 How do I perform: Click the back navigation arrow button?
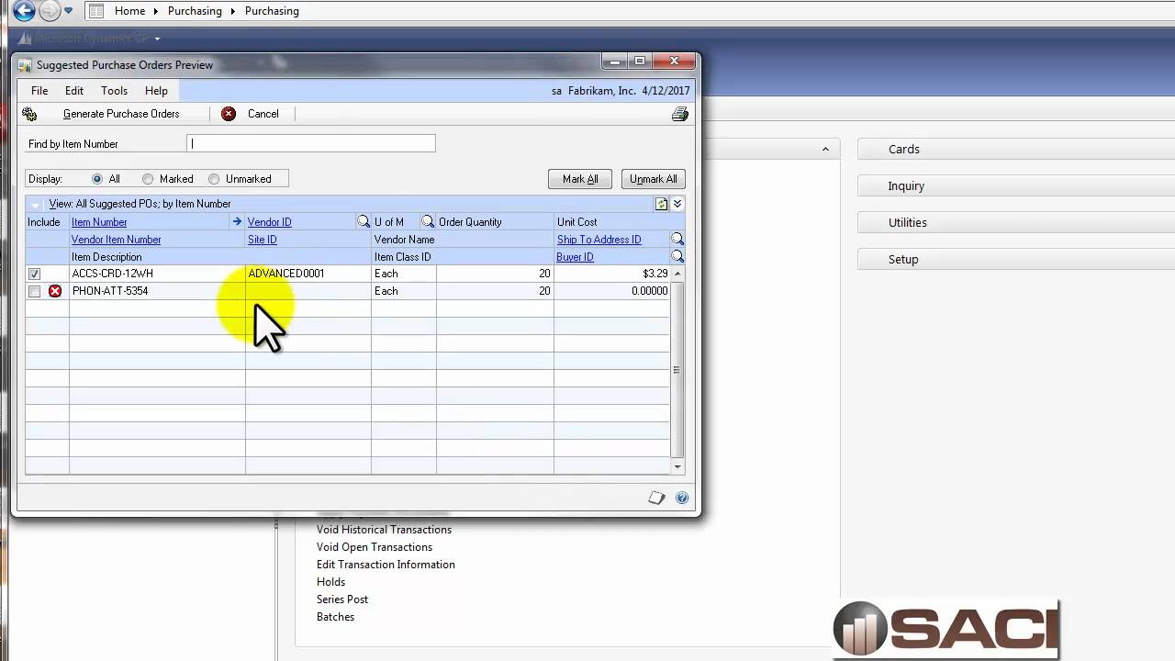[x=23, y=11]
